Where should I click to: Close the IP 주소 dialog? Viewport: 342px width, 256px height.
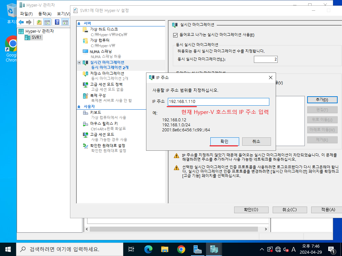[x=271, y=78]
